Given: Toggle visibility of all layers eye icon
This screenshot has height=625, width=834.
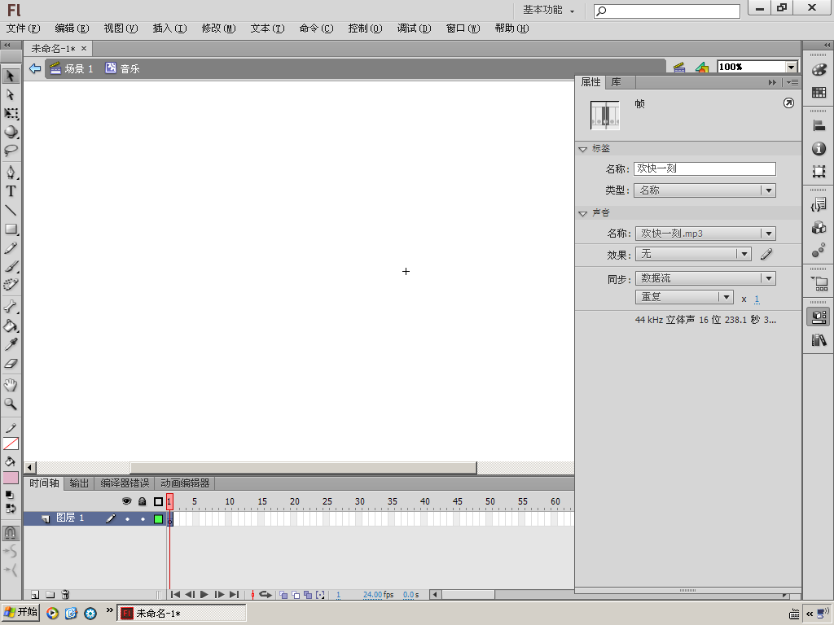Looking at the screenshot, I should pyautogui.click(x=126, y=501).
